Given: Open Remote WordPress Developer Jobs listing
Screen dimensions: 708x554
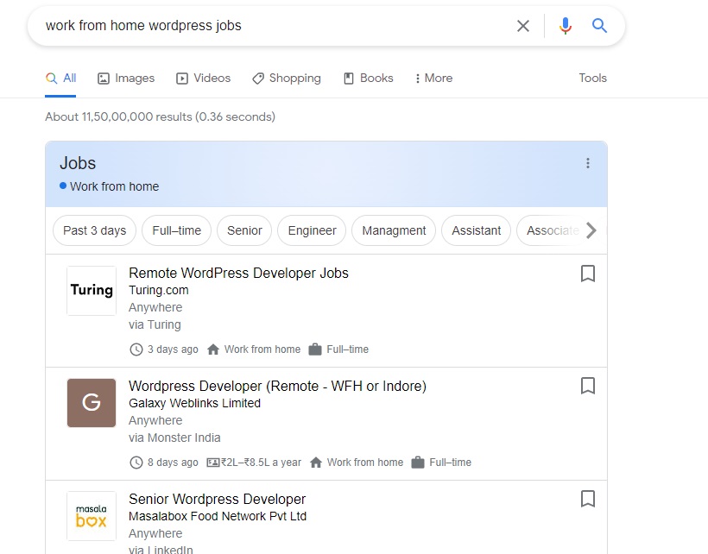Looking at the screenshot, I should 238,273.
